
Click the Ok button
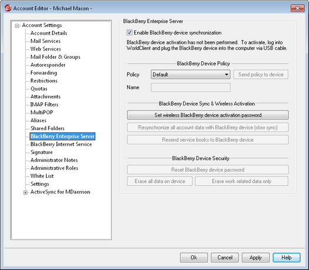[194, 258]
